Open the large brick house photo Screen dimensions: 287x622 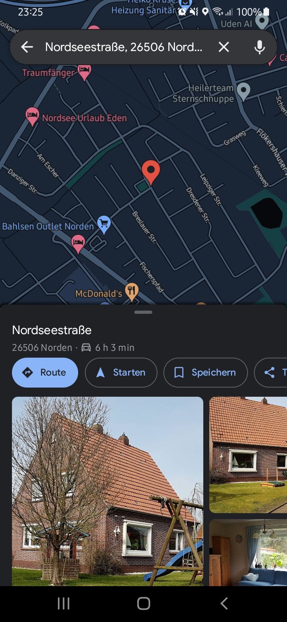pos(108,491)
